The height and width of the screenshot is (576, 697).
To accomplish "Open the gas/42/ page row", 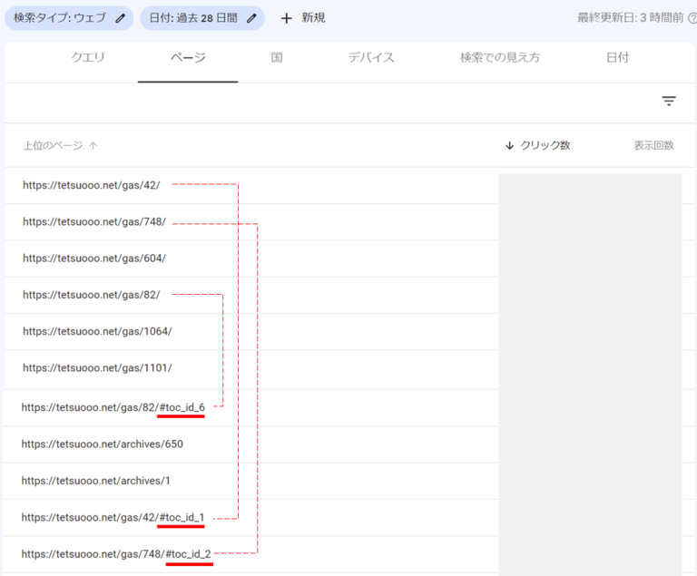I will pyautogui.click(x=91, y=185).
